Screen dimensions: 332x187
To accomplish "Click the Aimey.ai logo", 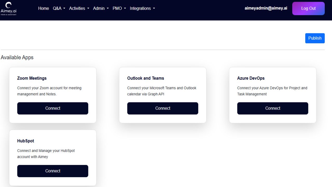I will coord(9,8).
